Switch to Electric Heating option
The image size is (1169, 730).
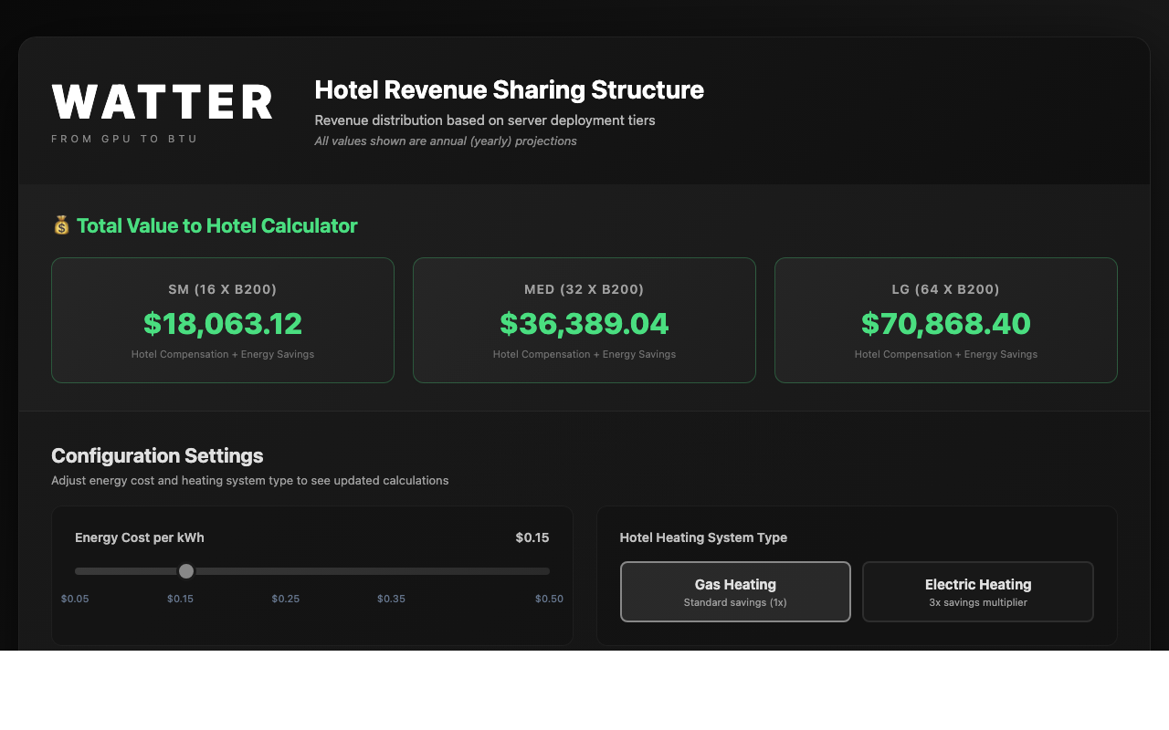(977, 592)
